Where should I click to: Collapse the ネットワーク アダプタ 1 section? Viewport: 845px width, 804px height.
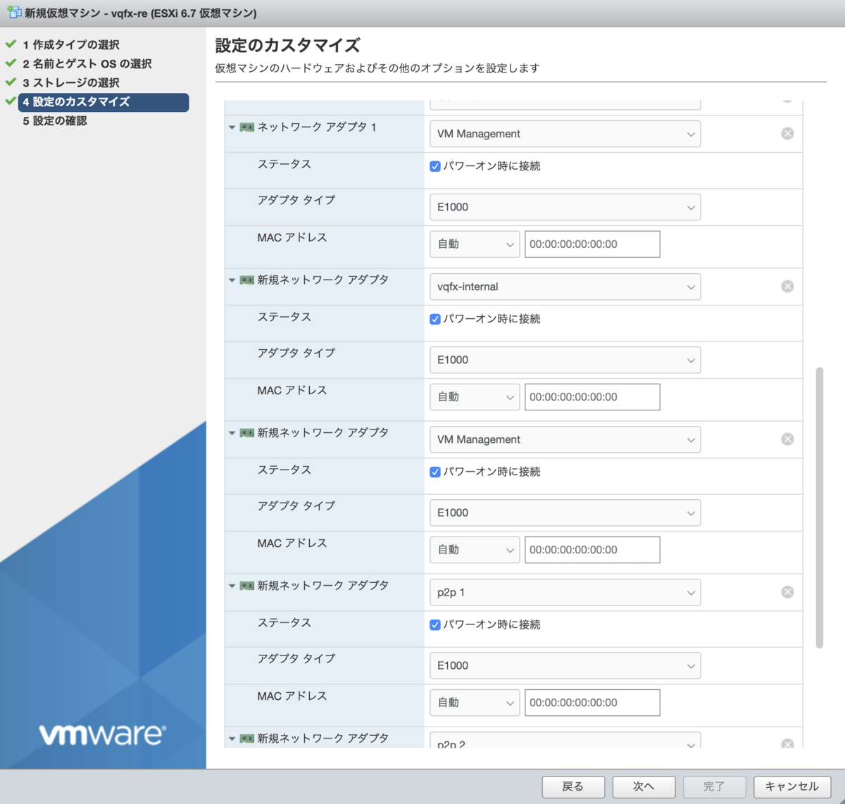232,127
